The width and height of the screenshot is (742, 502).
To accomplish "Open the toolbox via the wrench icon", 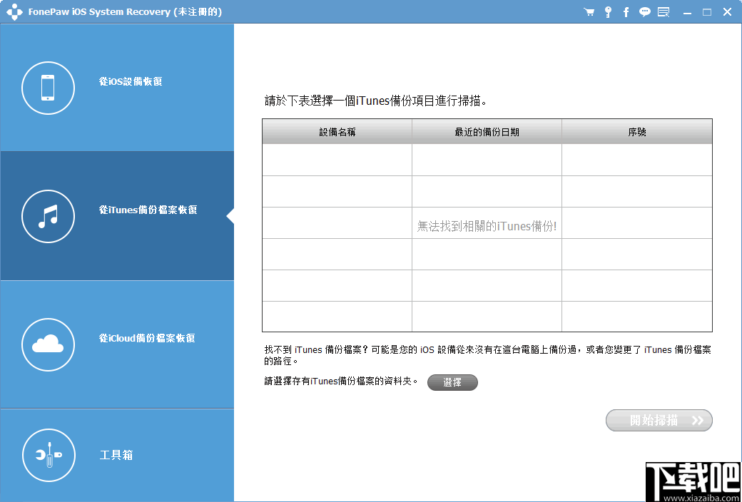I will 48,455.
